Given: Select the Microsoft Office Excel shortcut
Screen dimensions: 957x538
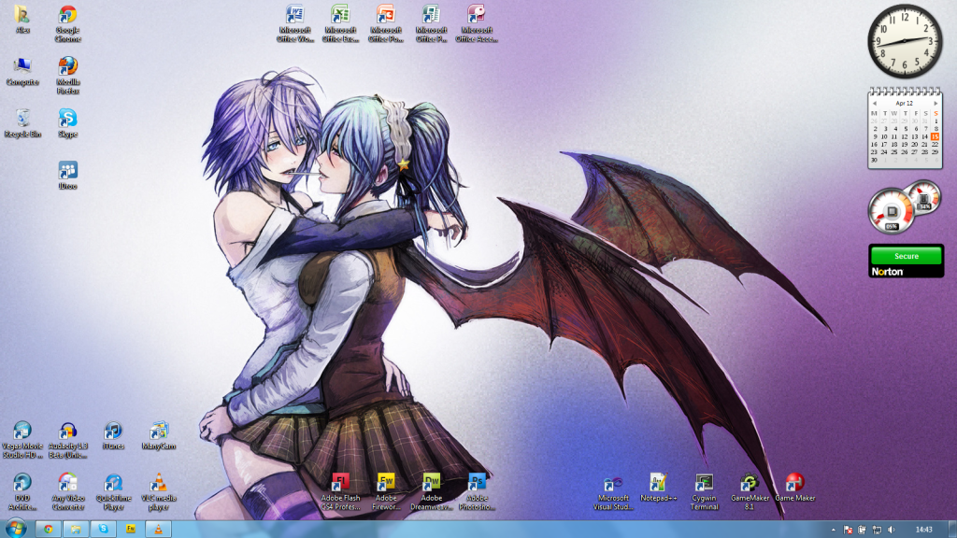Looking at the screenshot, I should tap(340, 23).
